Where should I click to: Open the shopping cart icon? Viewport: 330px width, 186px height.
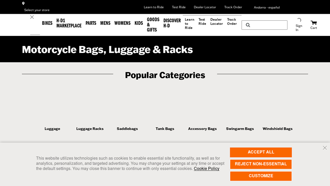[x=313, y=23]
